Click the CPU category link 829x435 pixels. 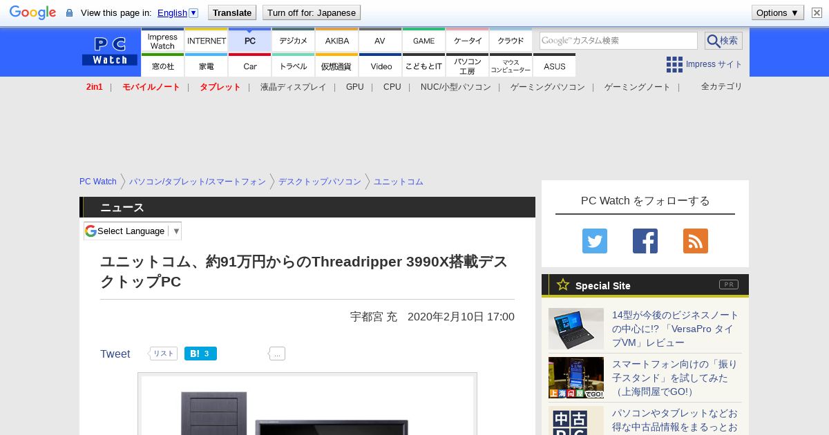click(x=392, y=87)
